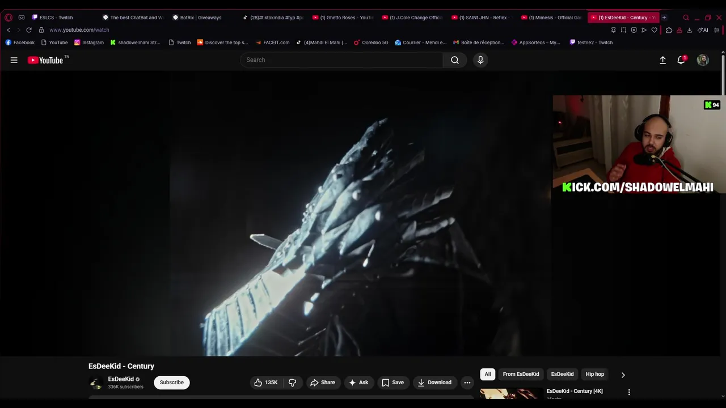Save the video to a playlist
This screenshot has height=408, width=726.
pyautogui.click(x=393, y=382)
